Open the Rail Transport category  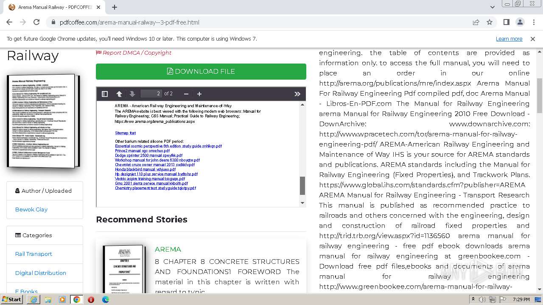(34, 254)
